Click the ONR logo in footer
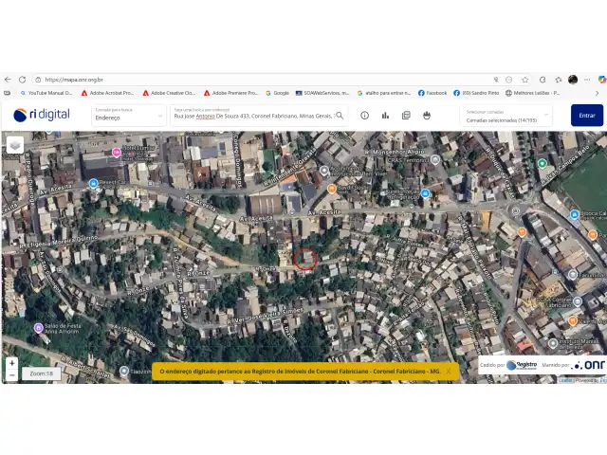Screen dimensions: 607x455 pos(588,365)
